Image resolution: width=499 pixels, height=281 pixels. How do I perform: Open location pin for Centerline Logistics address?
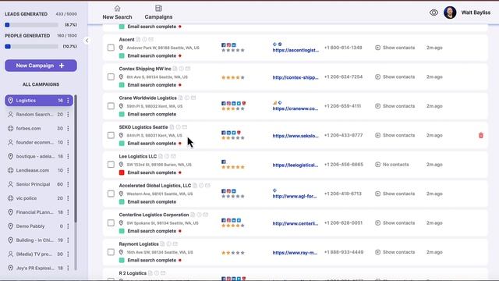[121, 223]
